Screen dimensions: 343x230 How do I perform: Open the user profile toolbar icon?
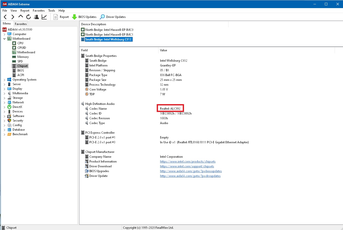pos(36,17)
